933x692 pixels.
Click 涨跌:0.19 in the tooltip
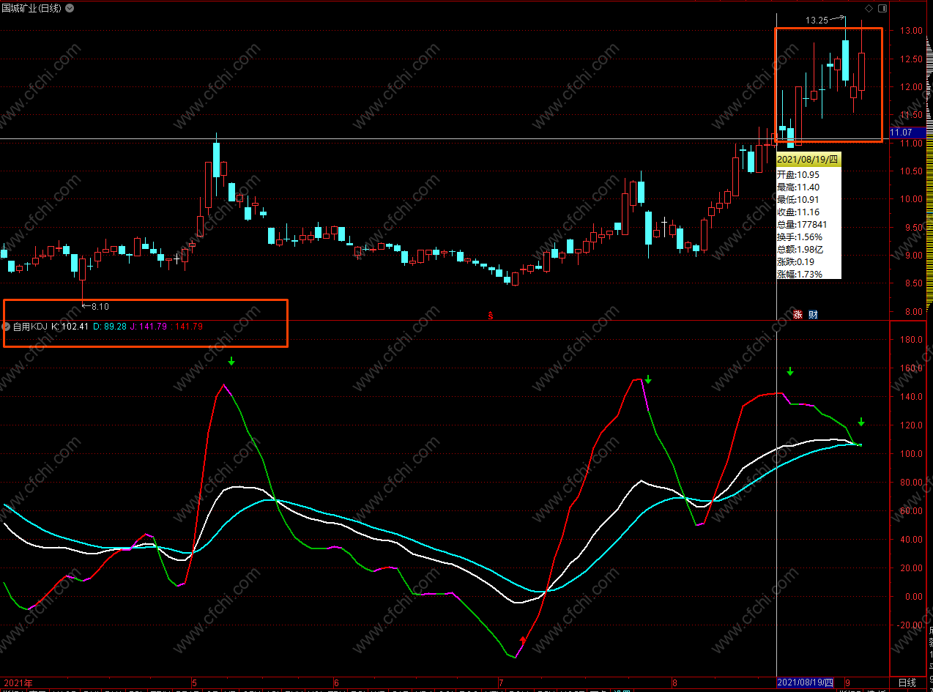[795, 262]
